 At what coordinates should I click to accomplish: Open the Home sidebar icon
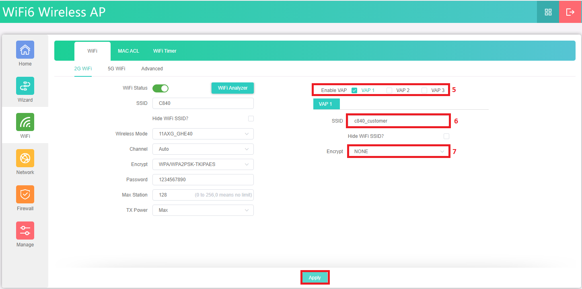click(x=25, y=50)
